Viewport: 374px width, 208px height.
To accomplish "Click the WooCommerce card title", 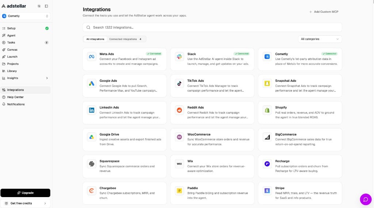I will point(199,135).
